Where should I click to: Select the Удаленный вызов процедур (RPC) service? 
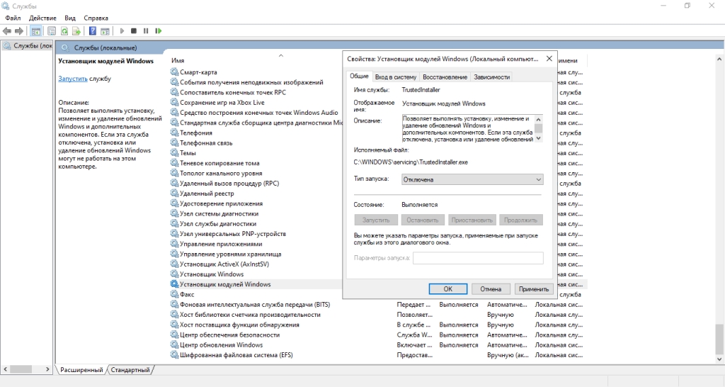click(x=229, y=184)
